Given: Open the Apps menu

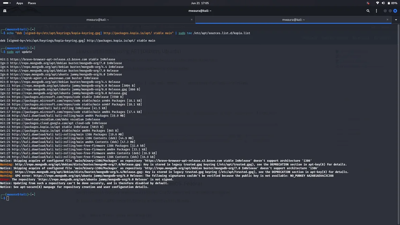Looking at the screenshot, I should [x=20, y=3].
